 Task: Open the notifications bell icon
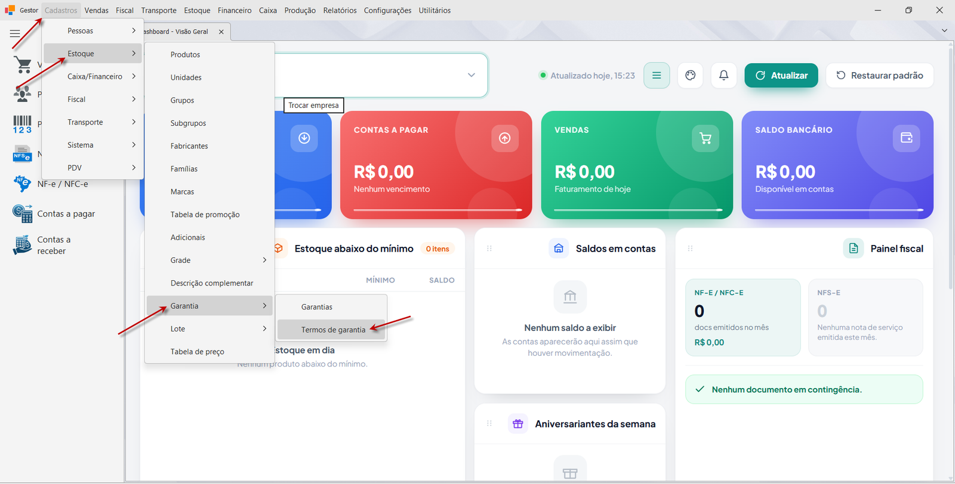coord(723,76)
